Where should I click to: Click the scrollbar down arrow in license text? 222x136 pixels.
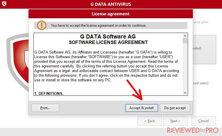(185, 93)
